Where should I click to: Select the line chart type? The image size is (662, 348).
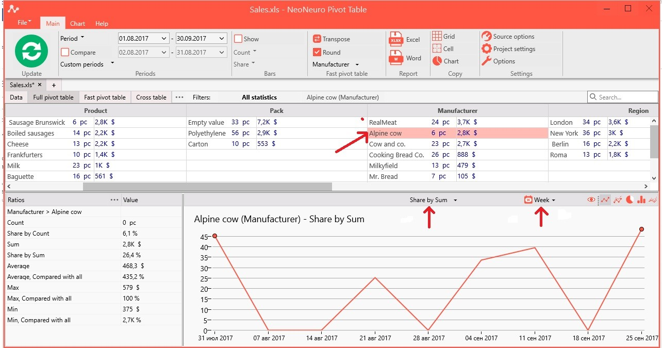click(605, 200)
